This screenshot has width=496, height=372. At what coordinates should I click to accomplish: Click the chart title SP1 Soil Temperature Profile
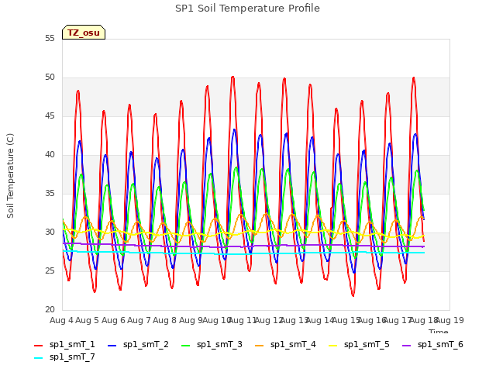[x=247, y=9]
